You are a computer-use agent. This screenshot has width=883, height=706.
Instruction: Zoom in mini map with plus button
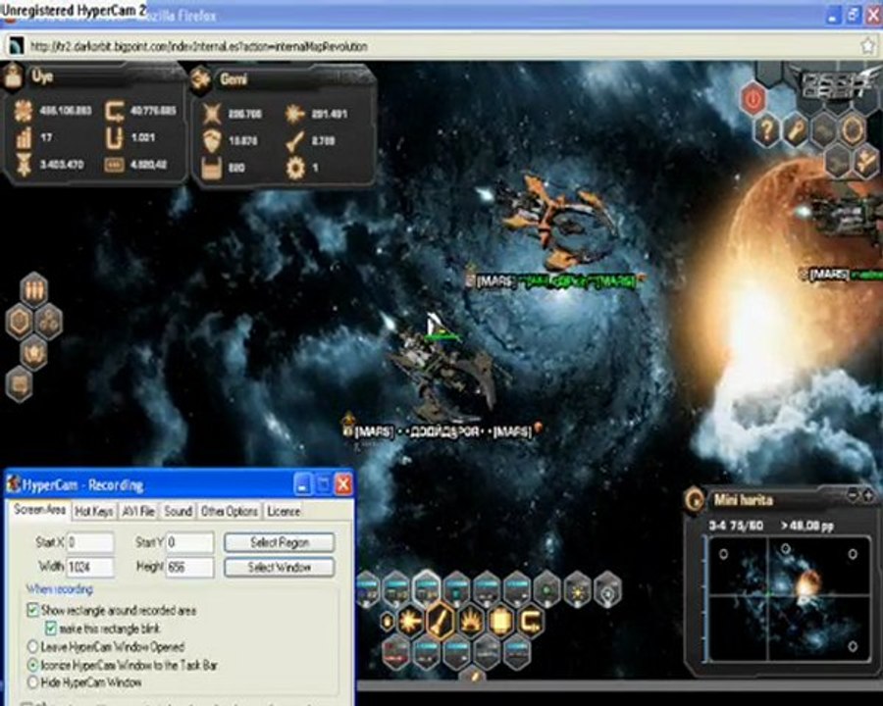point(868,495)
